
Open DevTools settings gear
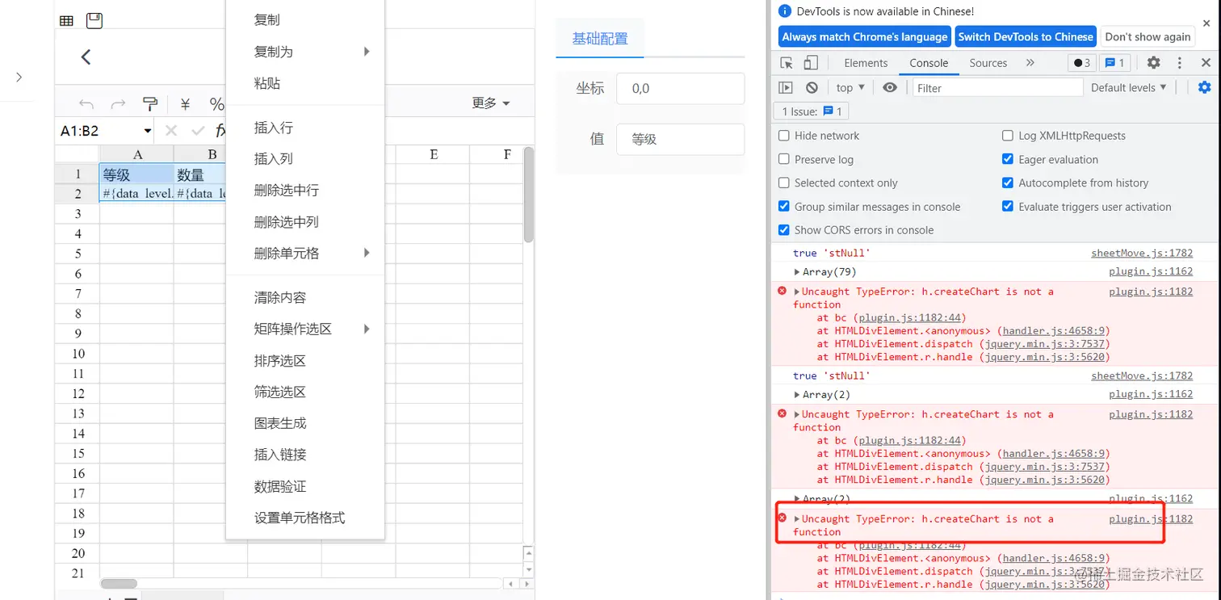(x=1154, y=63)
